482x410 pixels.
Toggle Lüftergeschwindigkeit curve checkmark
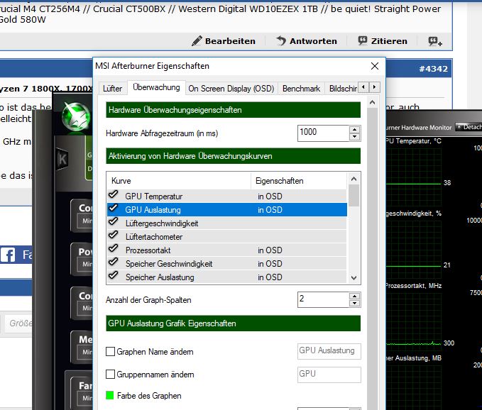pyautogui.click(x=114, y=221)
